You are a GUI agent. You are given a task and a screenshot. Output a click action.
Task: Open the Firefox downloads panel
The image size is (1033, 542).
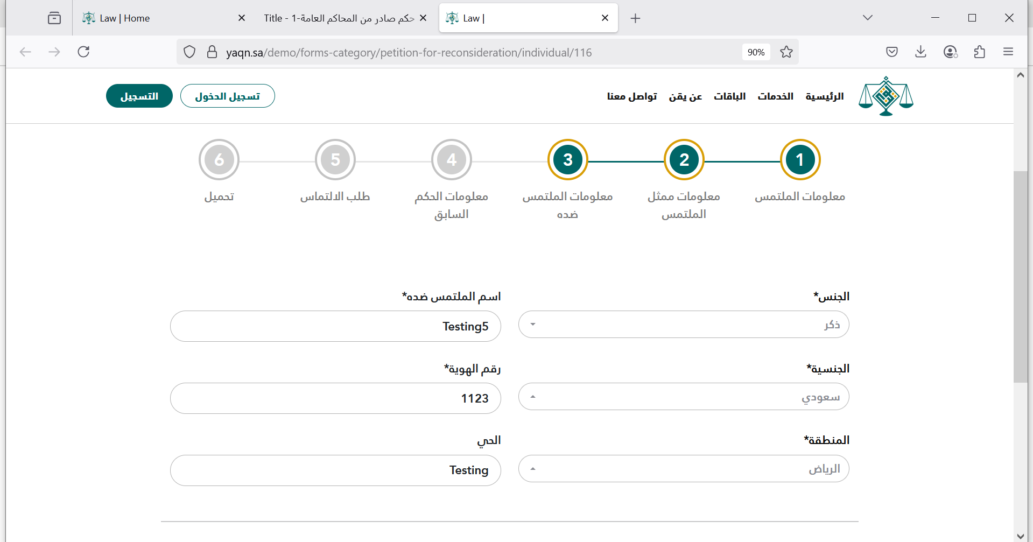pyautogui.click(x=920, y=52)
